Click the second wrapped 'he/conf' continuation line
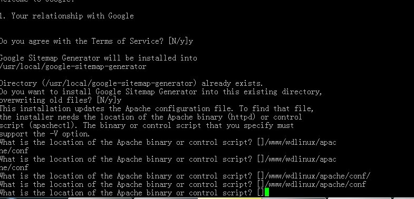414x199 pixels. 14,167
